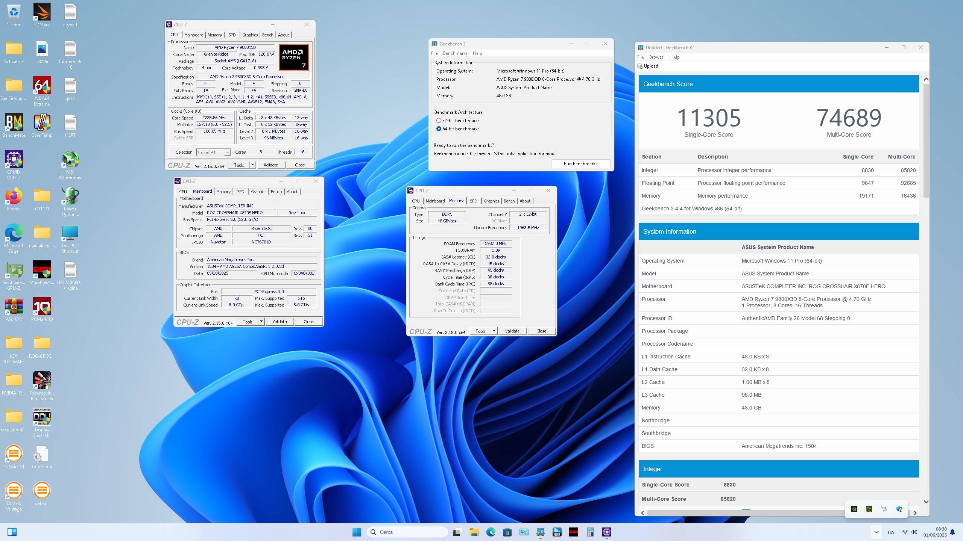Click Validate in CPU-Z CPU window
963x541 pixels.
[x=271, y=165]
